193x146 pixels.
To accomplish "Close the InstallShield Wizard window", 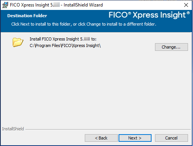I will coord(186,5).
